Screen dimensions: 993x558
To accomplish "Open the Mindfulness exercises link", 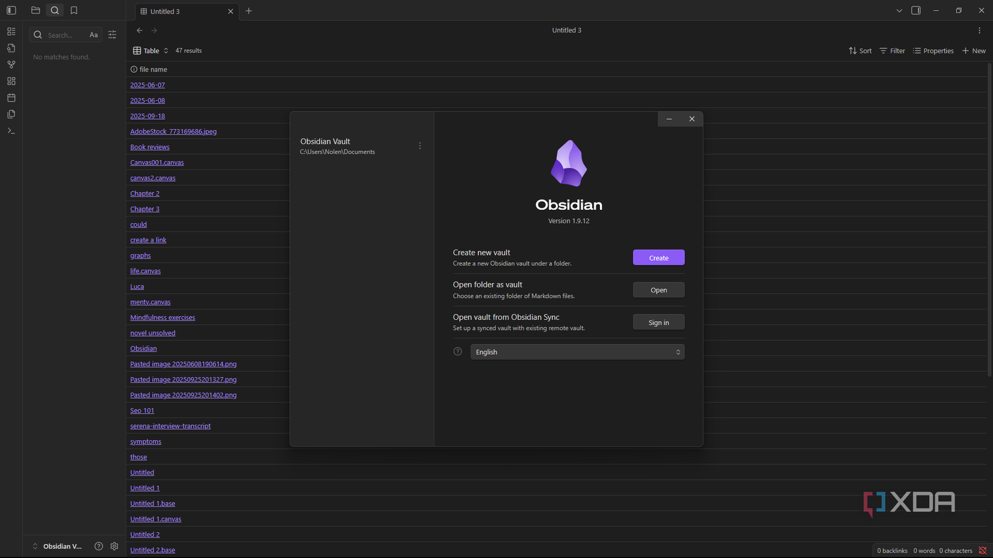I will 162,317.
